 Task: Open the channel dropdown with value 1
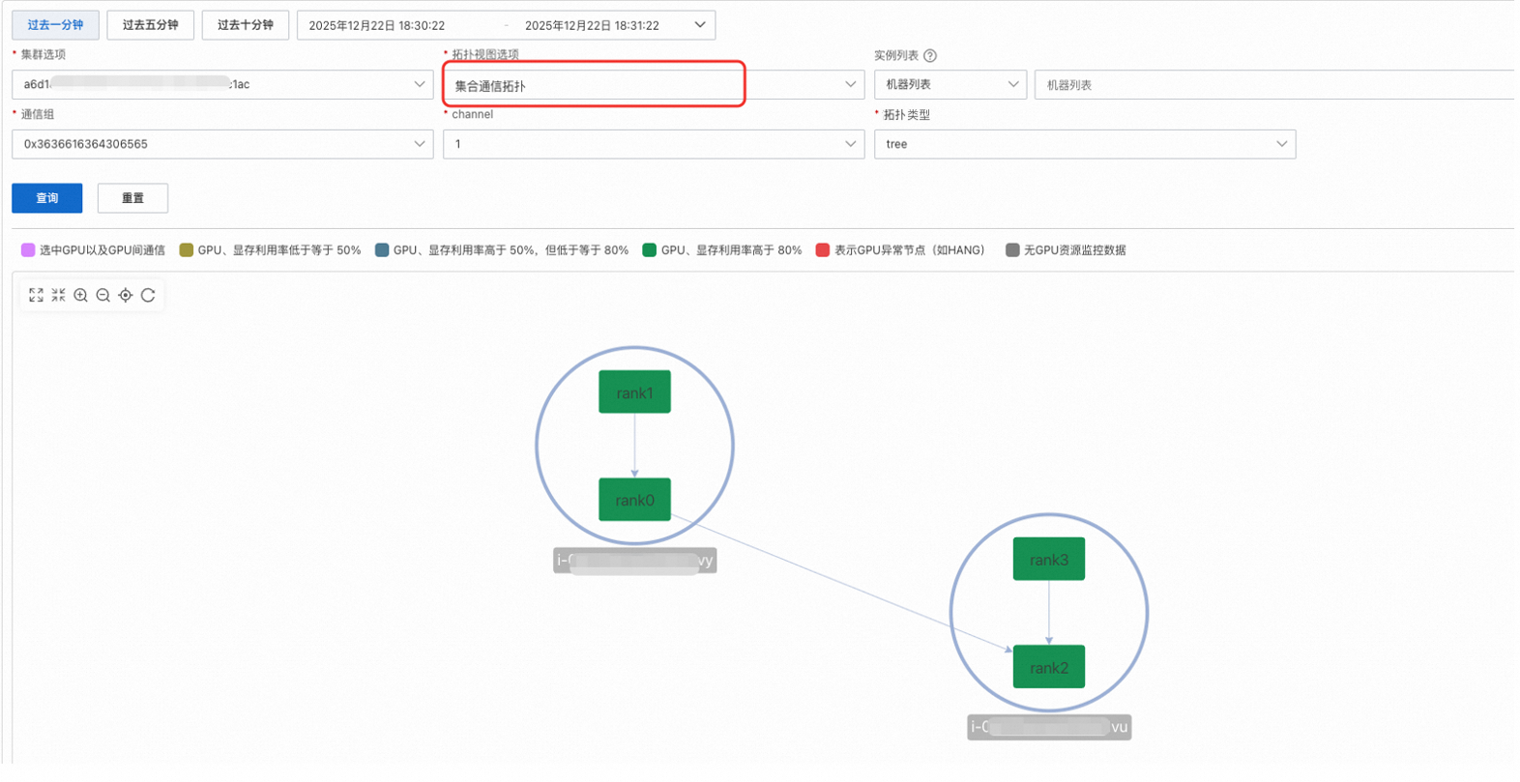point(654,144)
